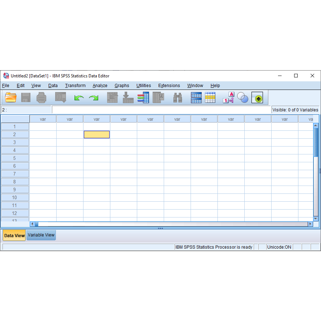321x321 pixels.
Task: Click the binoculars Find icon
Action: coord(178,97)
